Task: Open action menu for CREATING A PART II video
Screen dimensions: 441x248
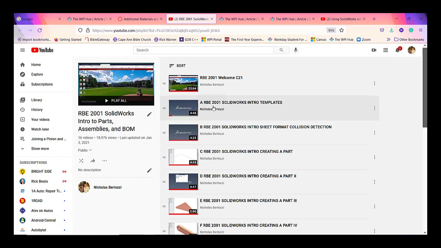Action: pos(375,182)
